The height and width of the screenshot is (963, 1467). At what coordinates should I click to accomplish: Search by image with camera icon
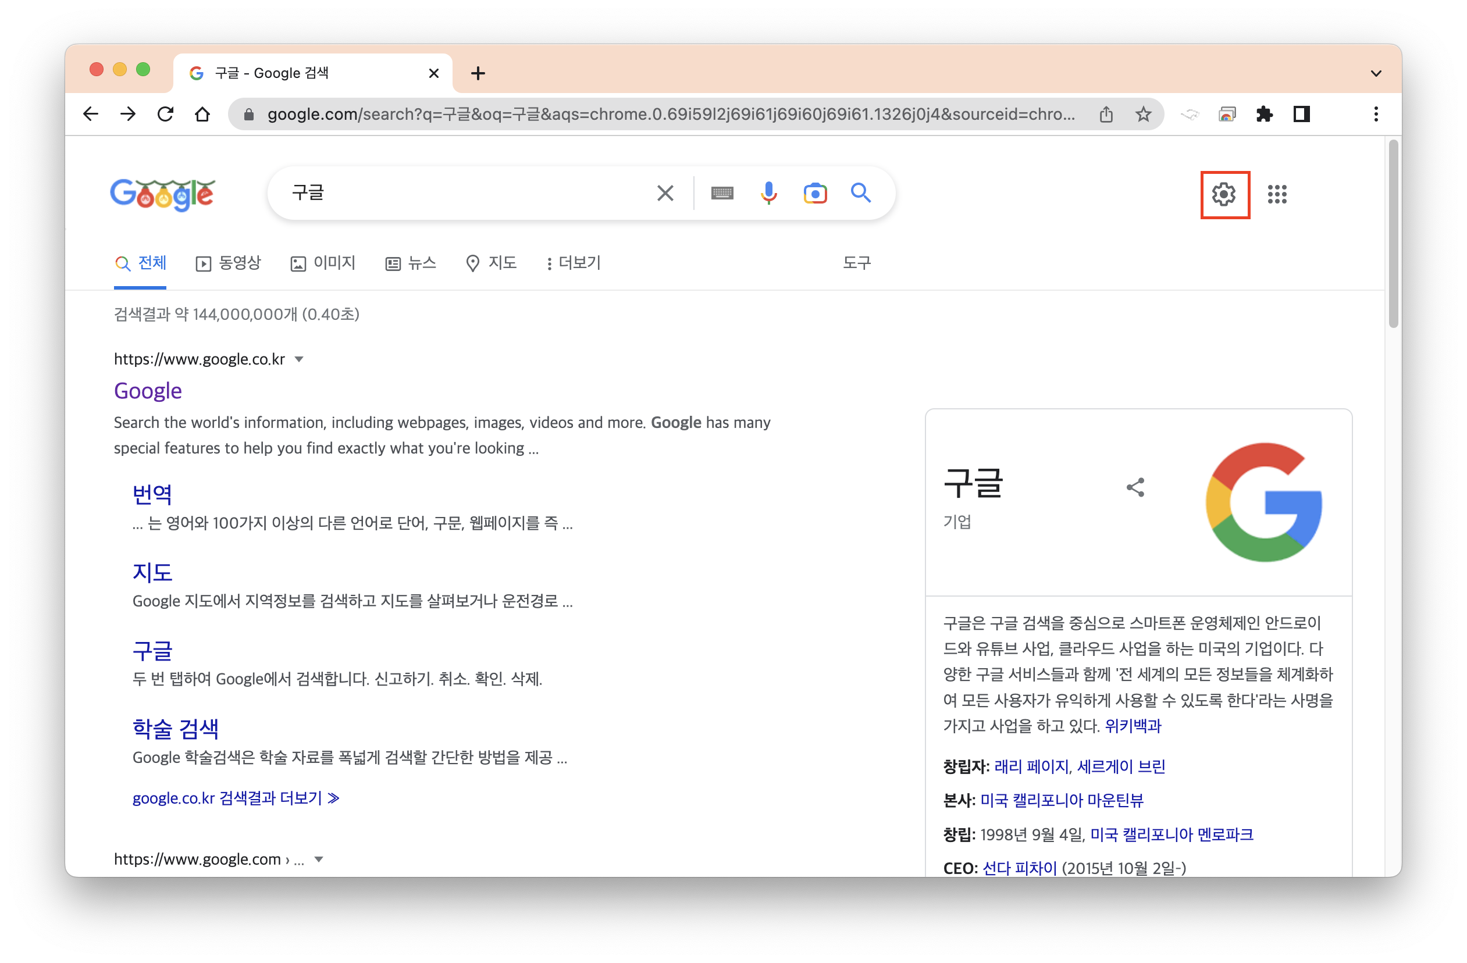pyautogui.click(x=814, y=194)
